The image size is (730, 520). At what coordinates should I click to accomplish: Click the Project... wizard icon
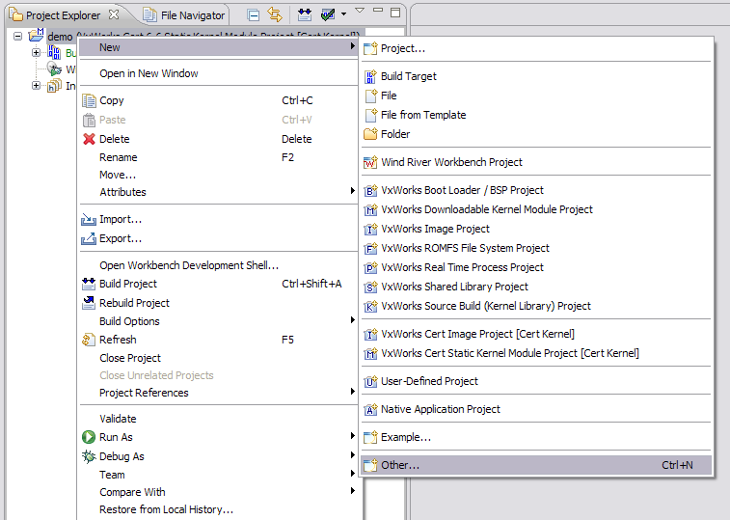coord(370,48)
